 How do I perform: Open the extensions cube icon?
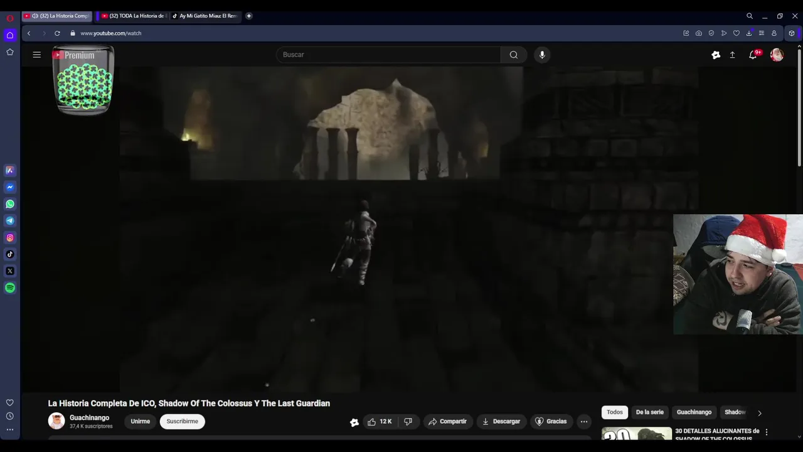click(792, 33)
